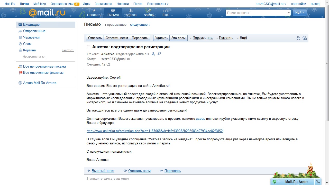Click the translate icon next to print
This screenshot has height=185, width=329.
pos(305,38)
